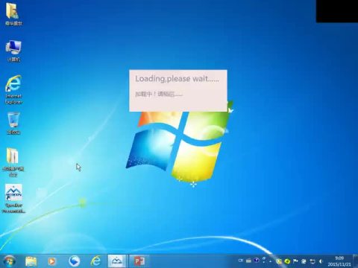
Task: Select the active mountain-logo app in the taskbar
Action: click(117, 261)
